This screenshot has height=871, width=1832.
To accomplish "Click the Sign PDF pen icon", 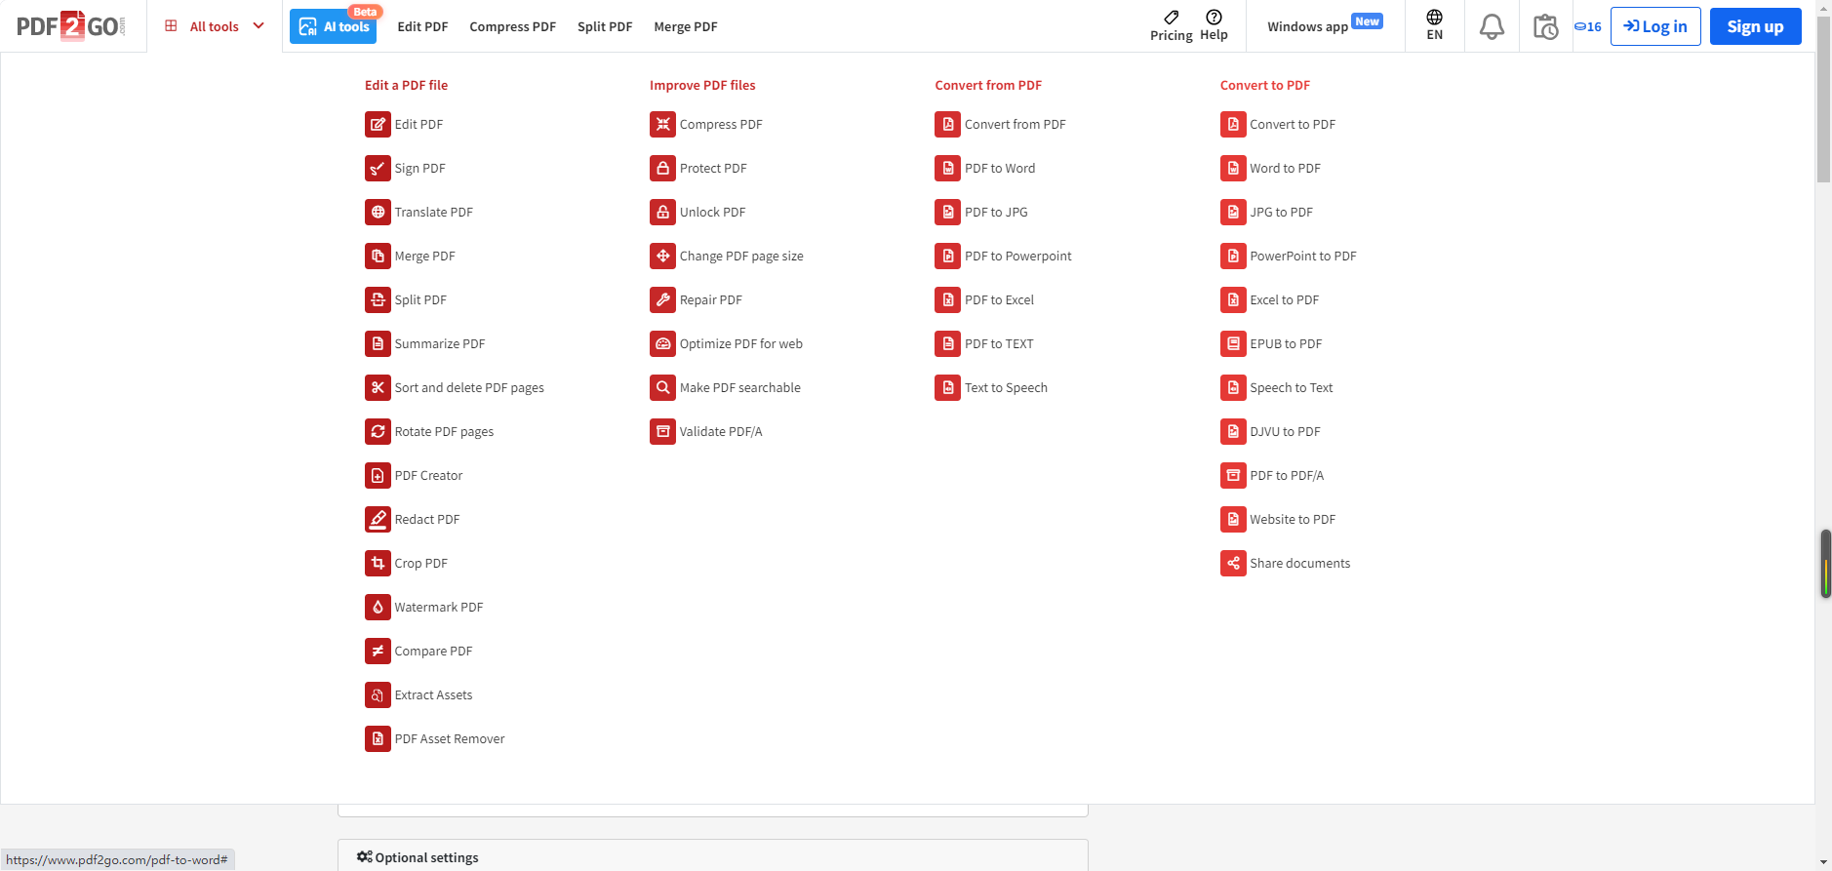I will pyautogui.click(x=378, y=169).
